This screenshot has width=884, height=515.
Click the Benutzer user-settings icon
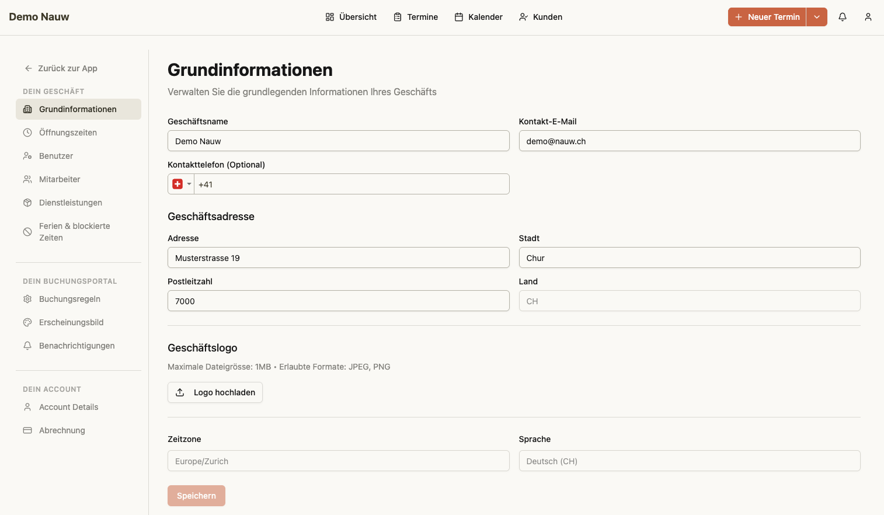coord(27,156)
